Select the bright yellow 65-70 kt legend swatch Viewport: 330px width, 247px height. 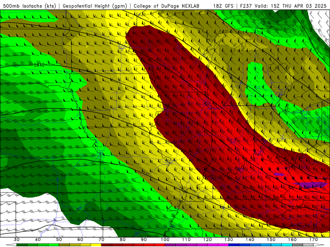coord(96,245)
